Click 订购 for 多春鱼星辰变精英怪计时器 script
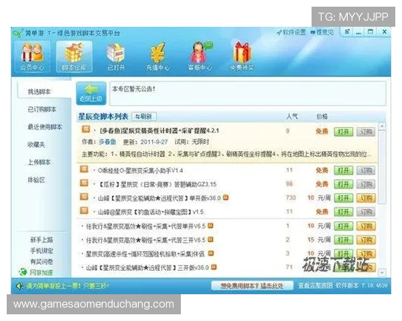The image size is (402, 321). point(366,132)
